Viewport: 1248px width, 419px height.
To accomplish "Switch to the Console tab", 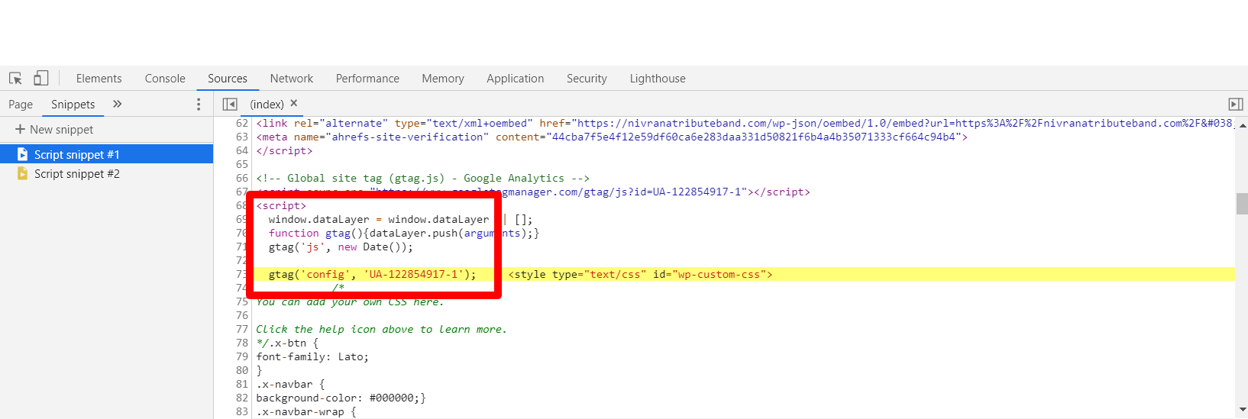I will [x=165, y=79].
